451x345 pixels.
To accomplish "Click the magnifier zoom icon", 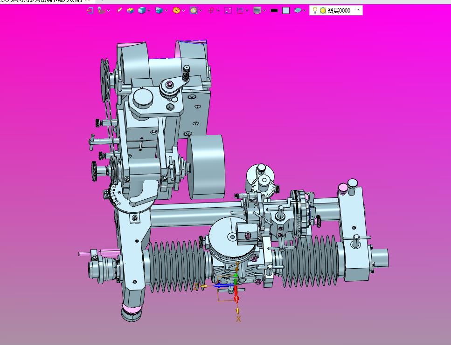I will tap(194, 11).
